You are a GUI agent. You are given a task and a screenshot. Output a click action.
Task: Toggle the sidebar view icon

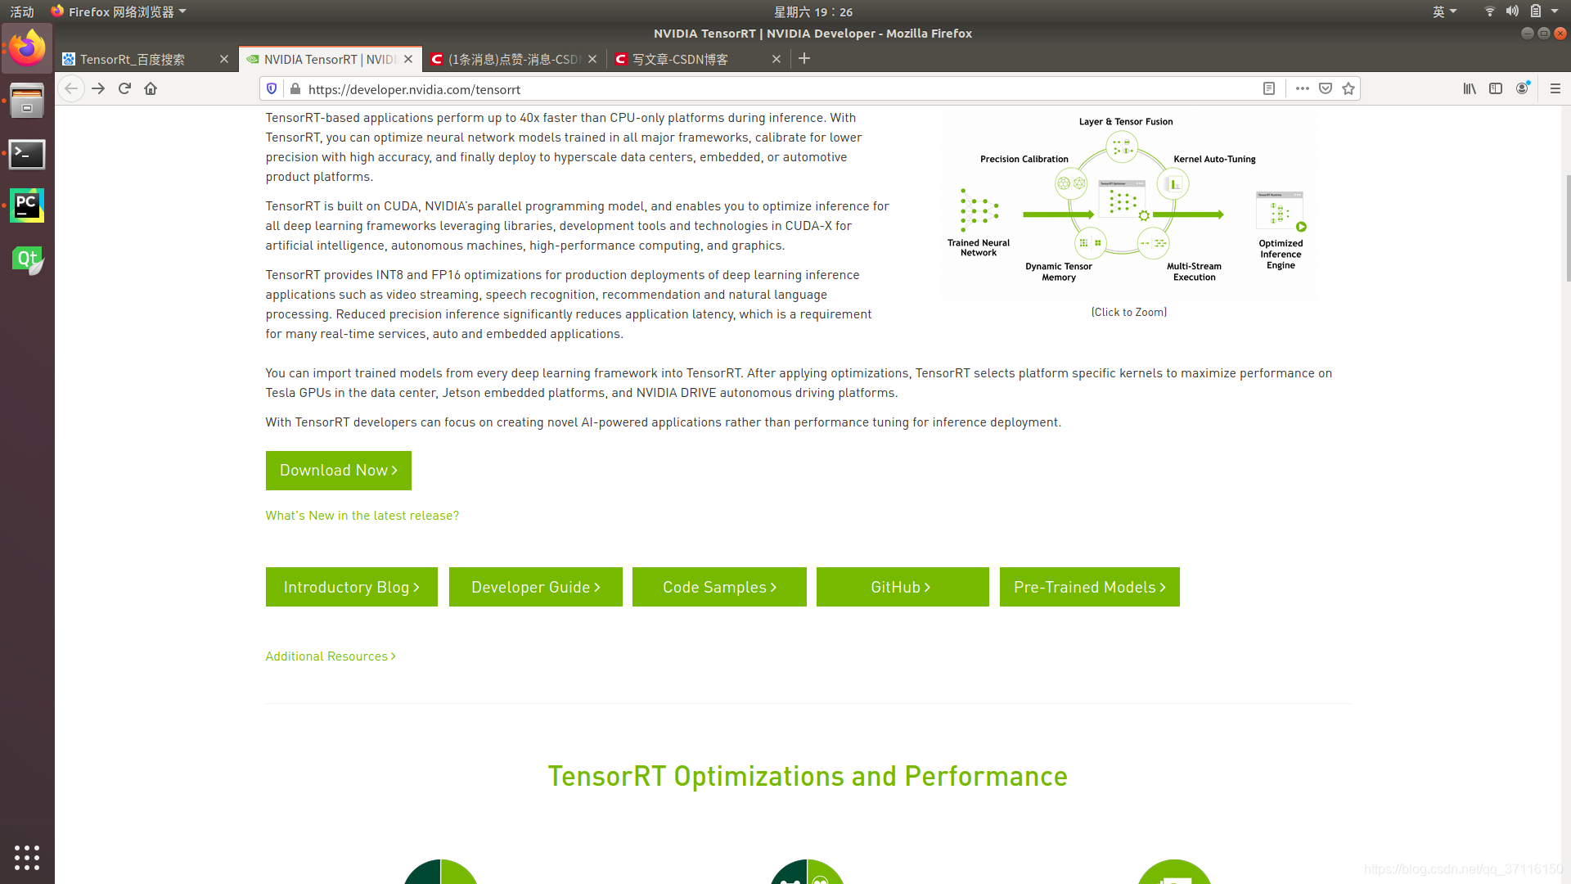tap(1496, 88)
